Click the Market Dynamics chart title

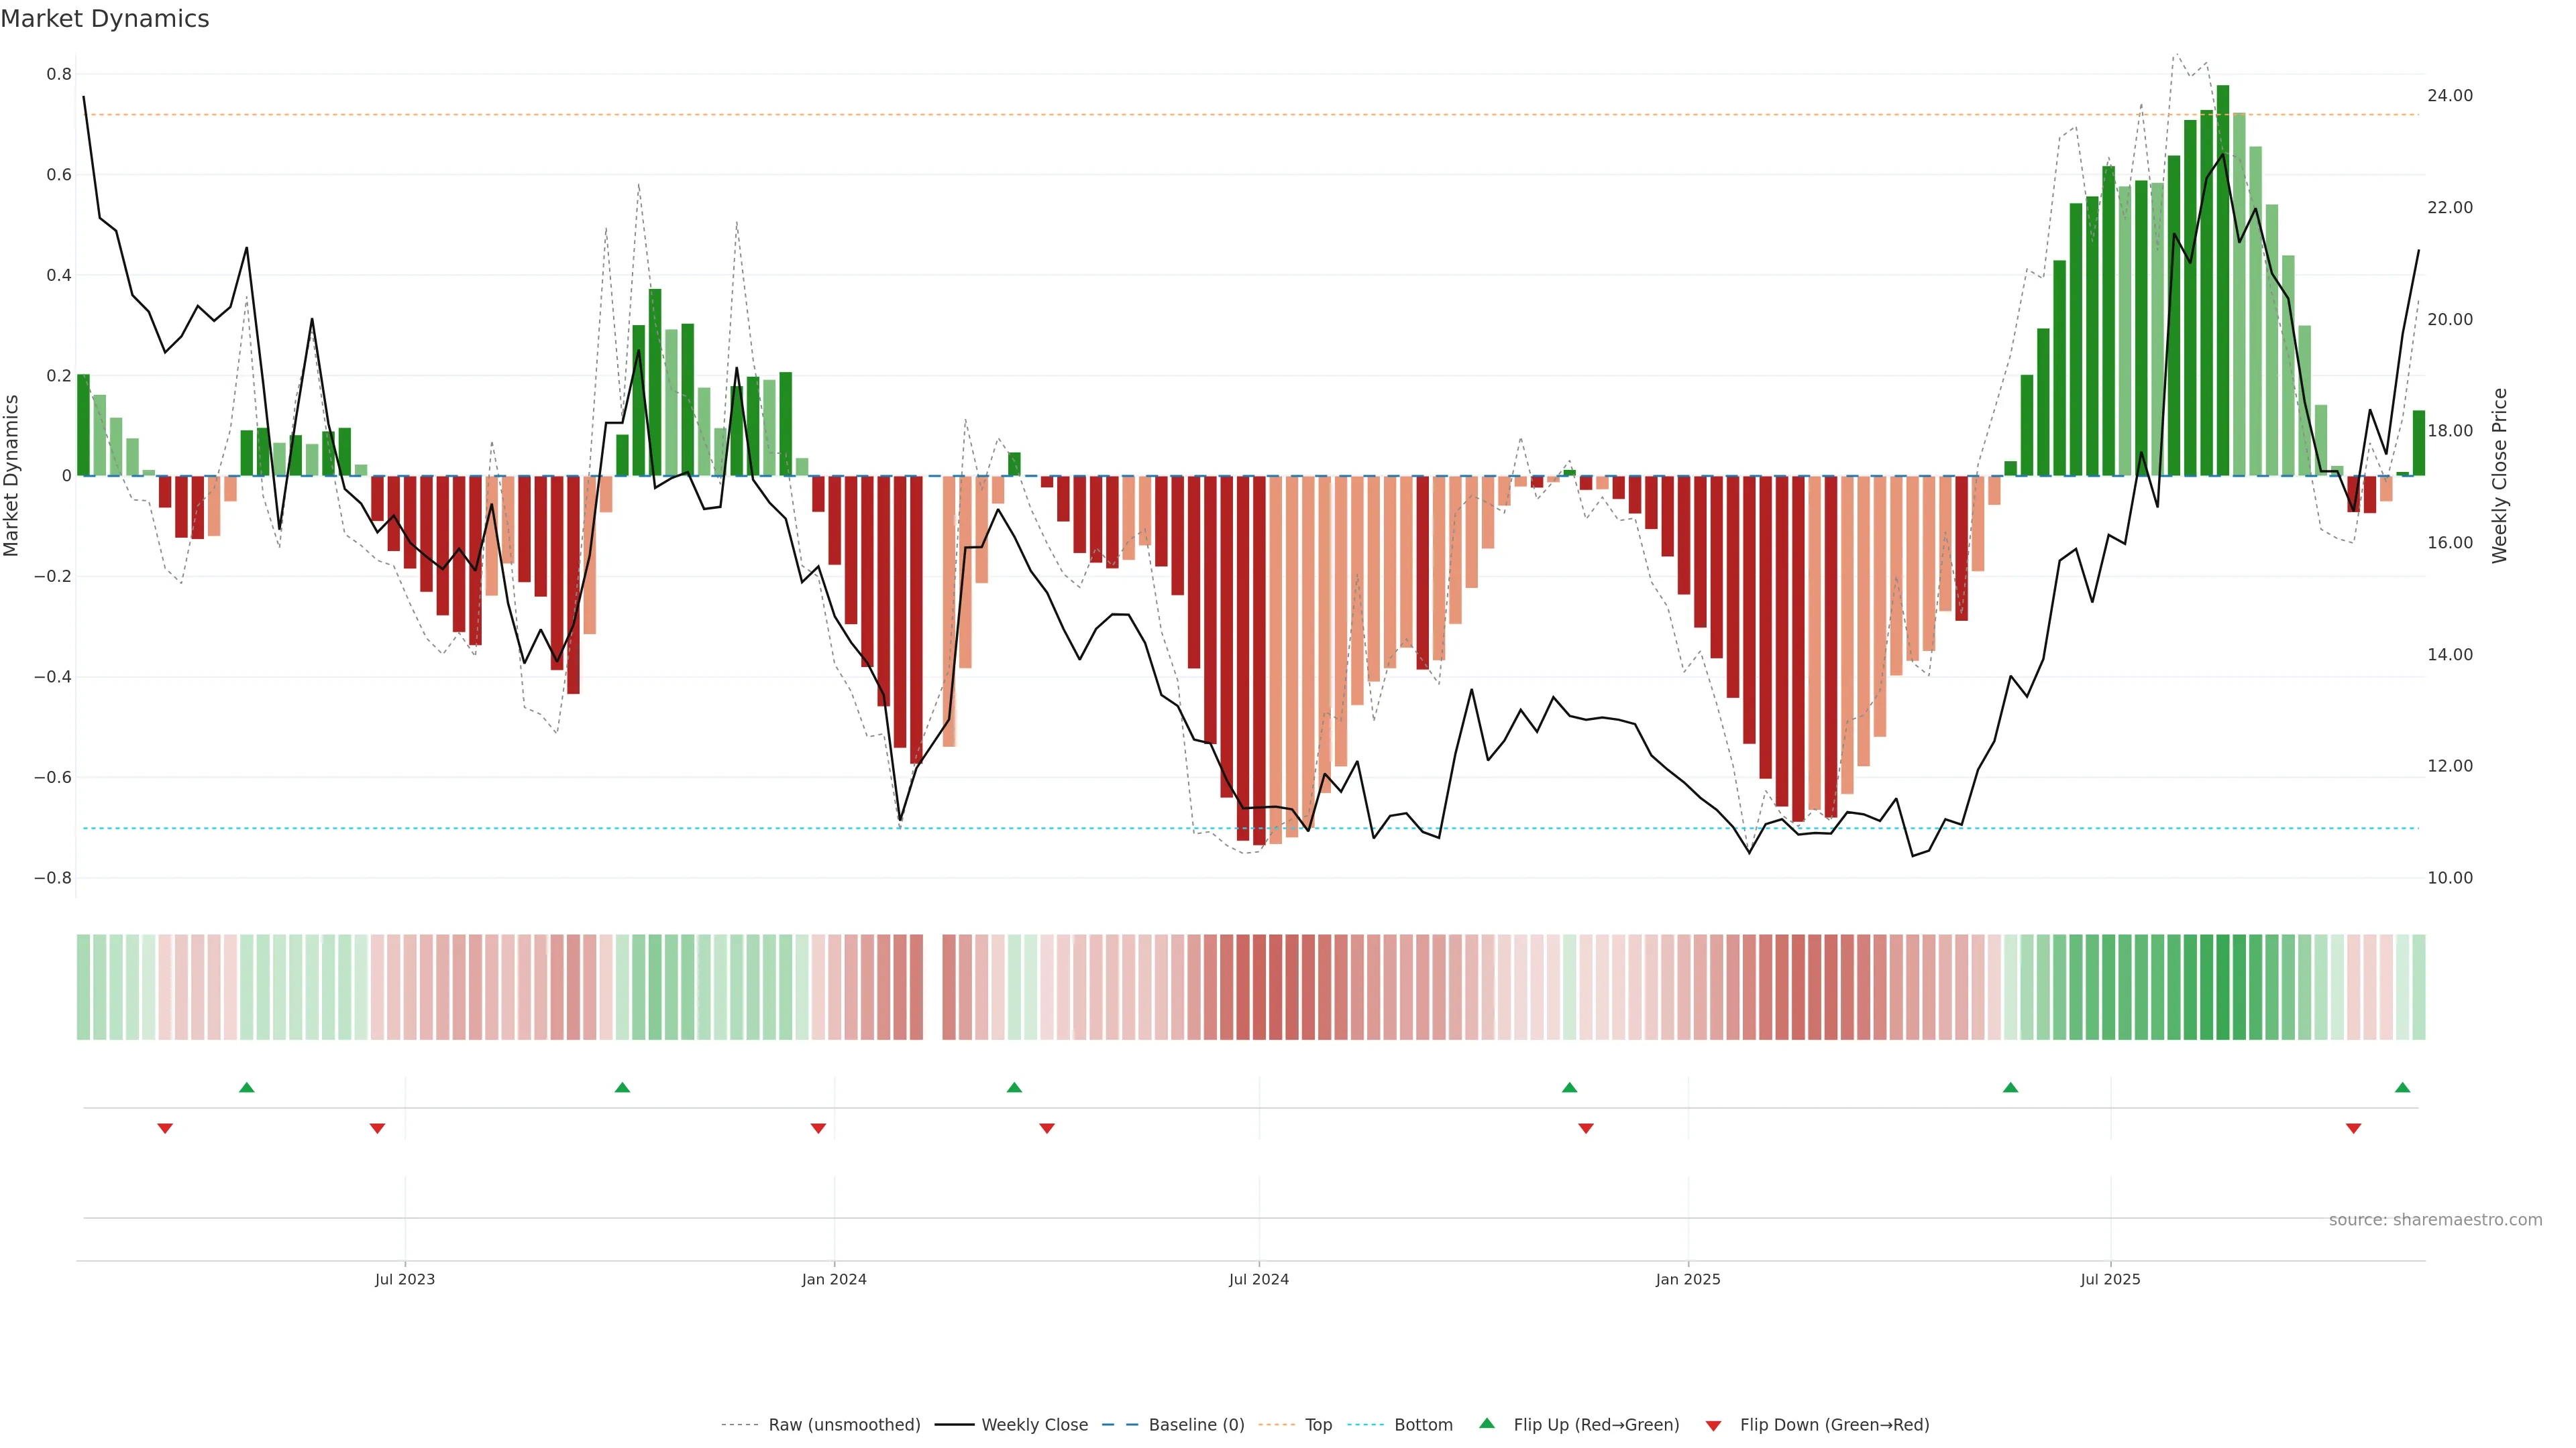[105, 19]
